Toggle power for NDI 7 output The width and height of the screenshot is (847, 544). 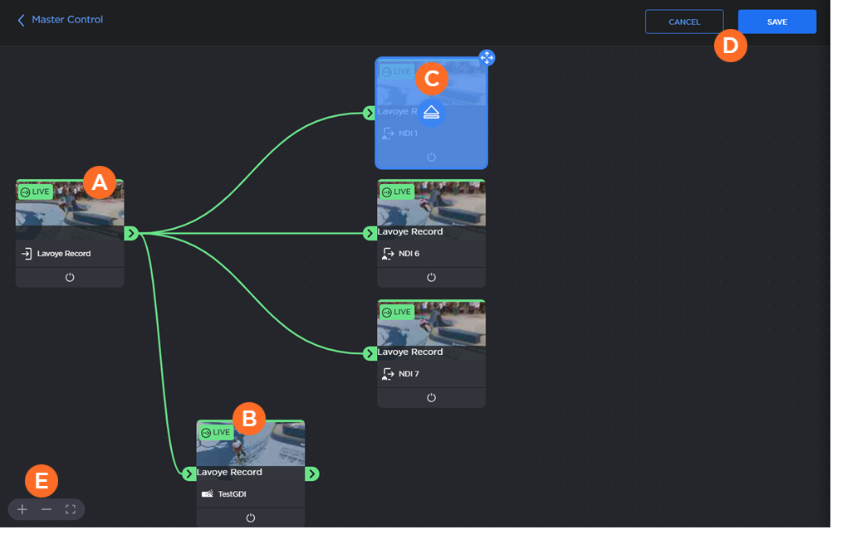(431, 397)
